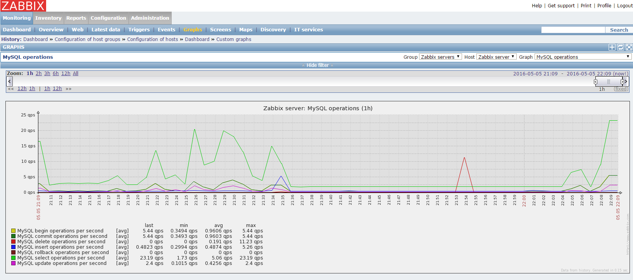Open Get support link
This screenshot has width=633, height=280.
(561, 6)
